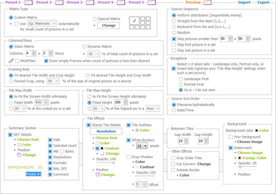
Task: Open White Borders pixels dropdown
Action: (x=142, y=146)
